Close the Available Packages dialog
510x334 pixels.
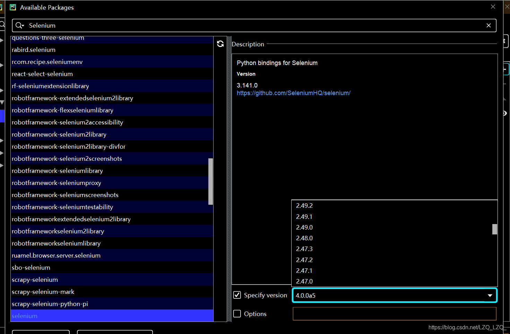click(x=493, y=7)
